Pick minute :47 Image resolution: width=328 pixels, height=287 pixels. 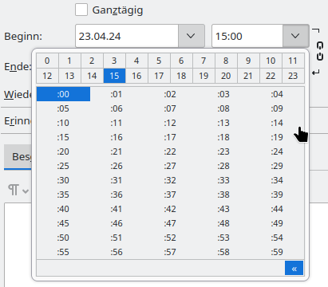click(170, 223)
